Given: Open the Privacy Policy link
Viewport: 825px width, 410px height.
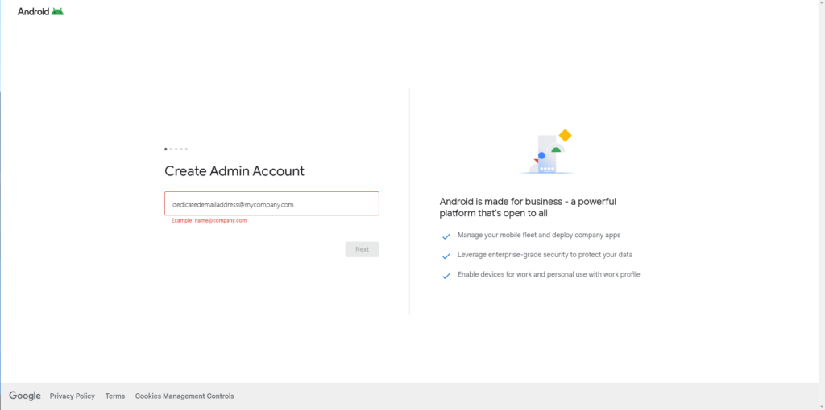Looking at the screenshot, I should pyautogui.click(x=72, y=396).
